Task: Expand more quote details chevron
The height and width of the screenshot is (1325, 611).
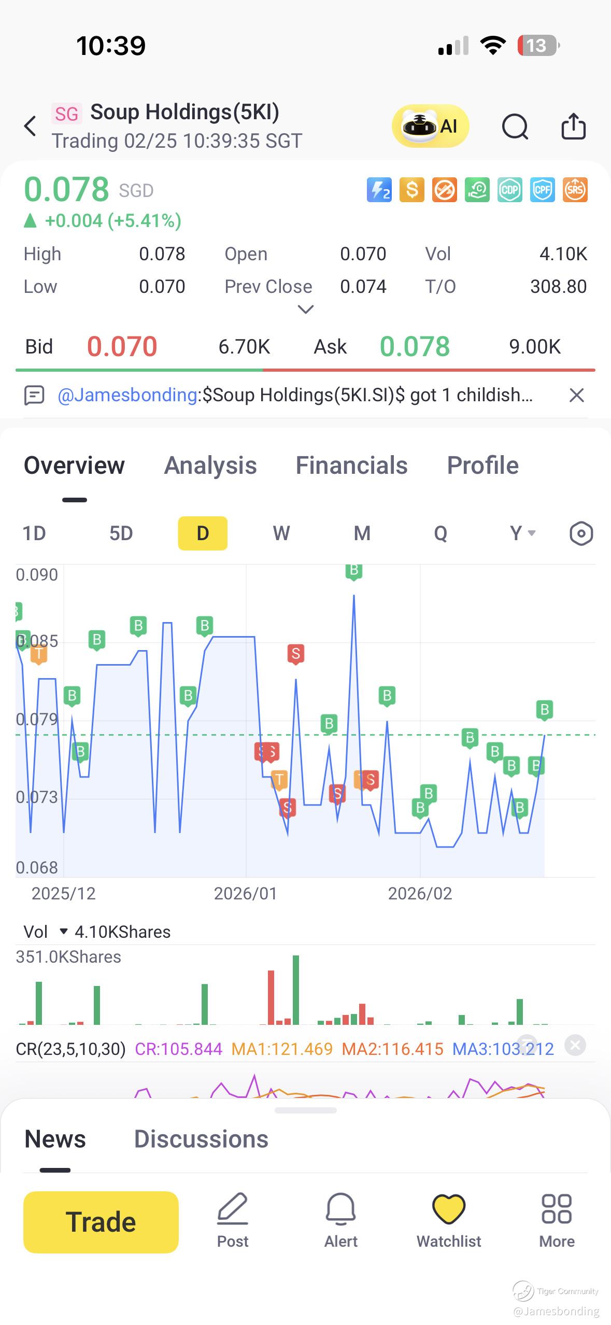Action: 306,309
